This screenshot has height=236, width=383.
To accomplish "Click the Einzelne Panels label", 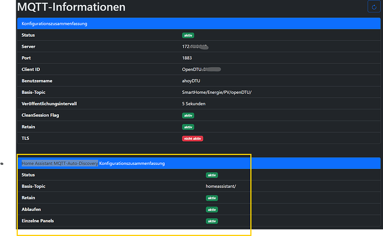I will point(38,221).
